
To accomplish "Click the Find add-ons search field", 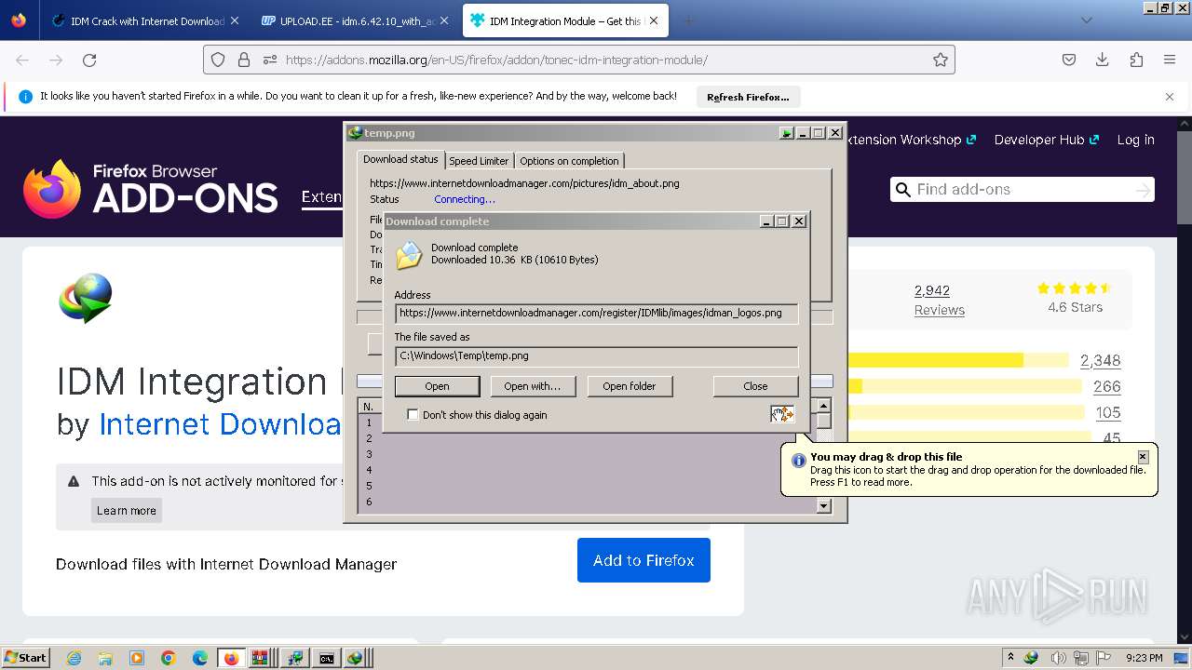I will click(1023, 190).
